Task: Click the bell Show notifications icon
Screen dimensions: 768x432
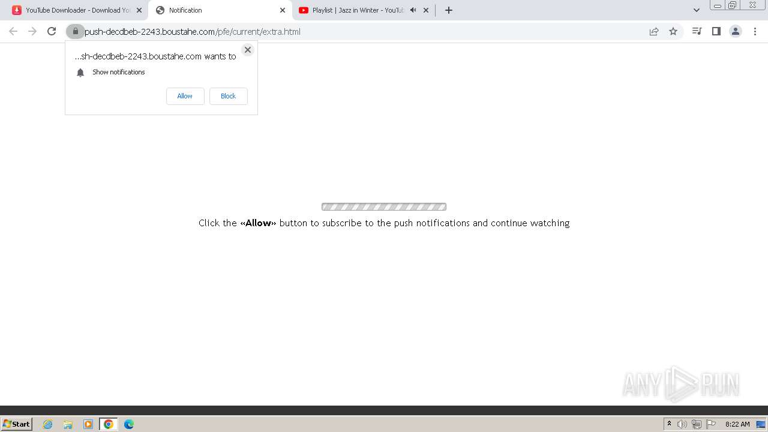Action: 80,73
